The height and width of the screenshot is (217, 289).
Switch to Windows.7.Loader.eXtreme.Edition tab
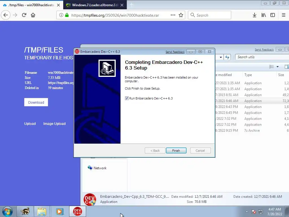click(x=95, y=5)
